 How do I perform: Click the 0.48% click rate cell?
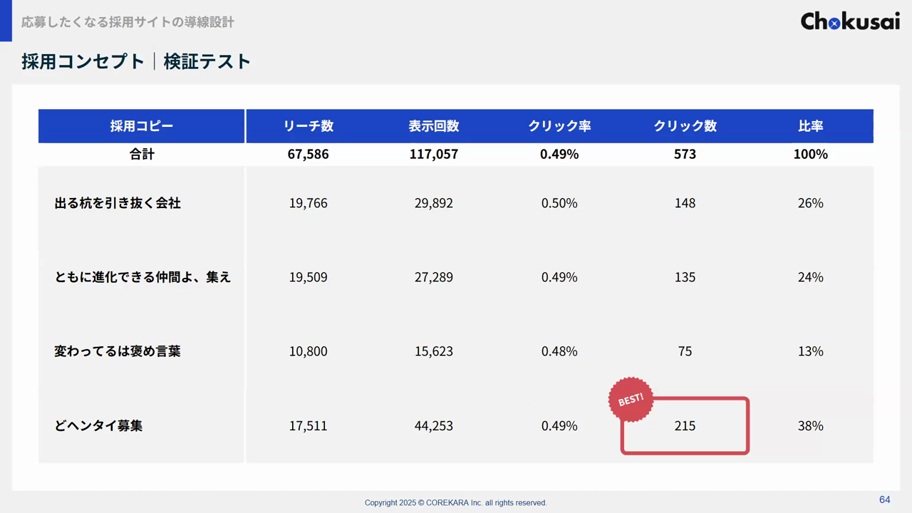click(x=559, y=351)
